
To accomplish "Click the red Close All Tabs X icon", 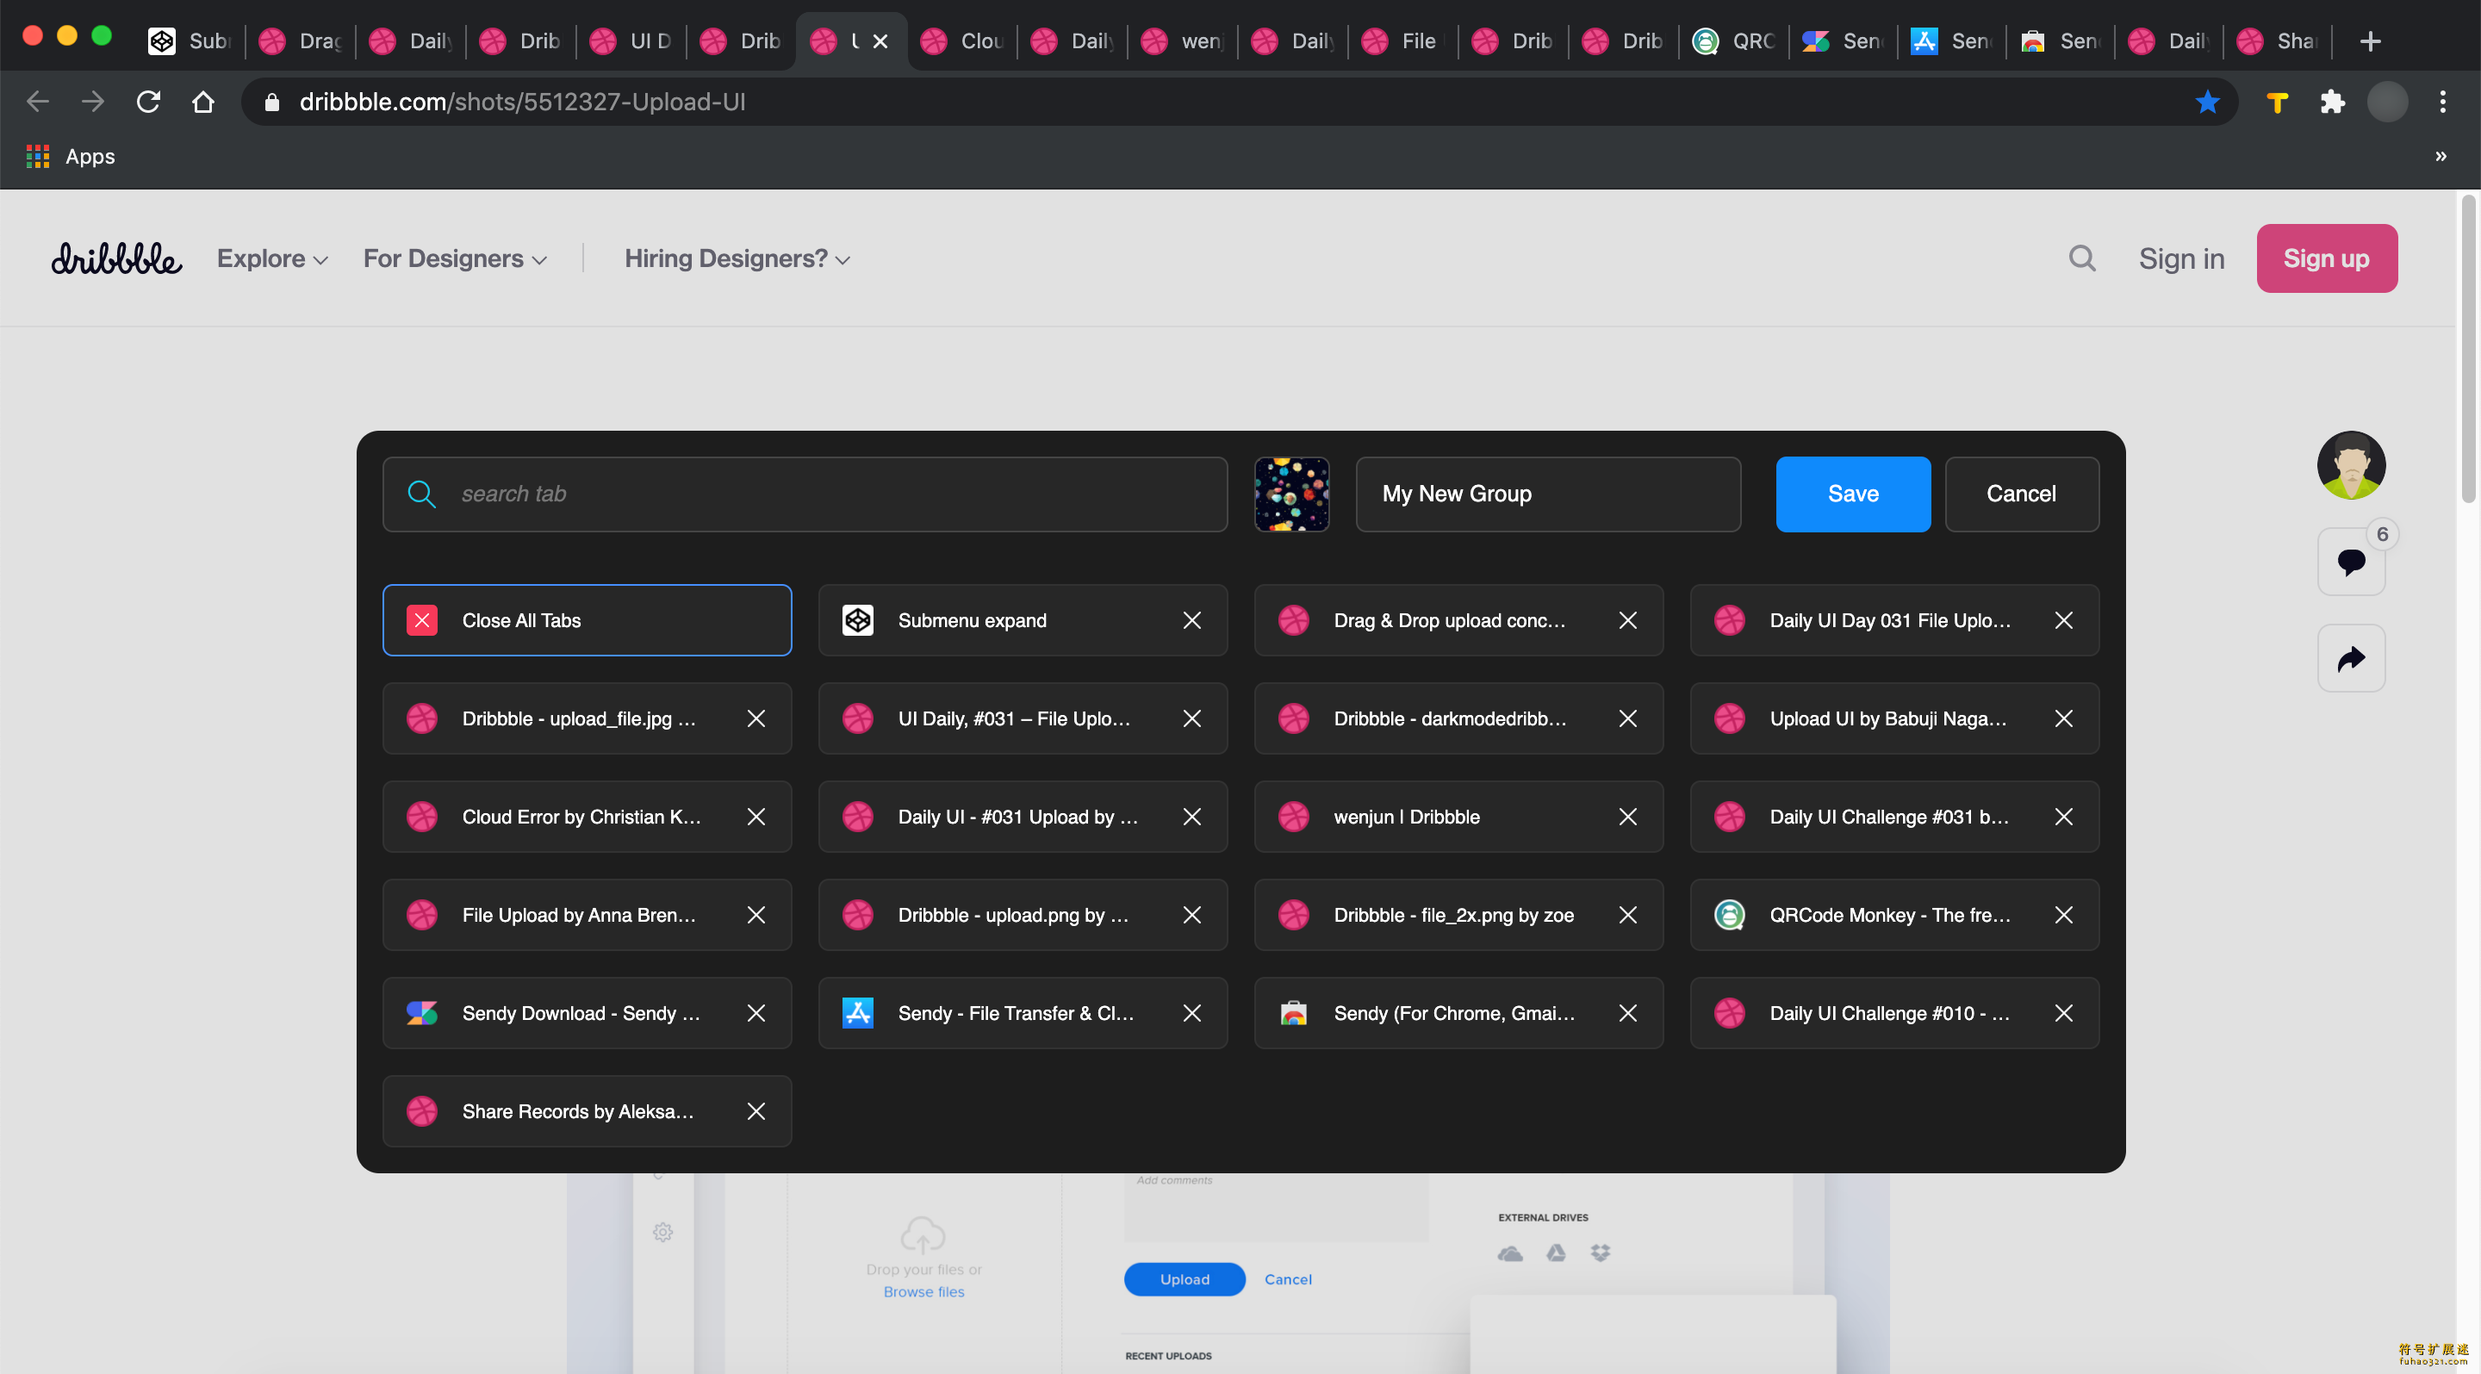I will tap(422, 620).
